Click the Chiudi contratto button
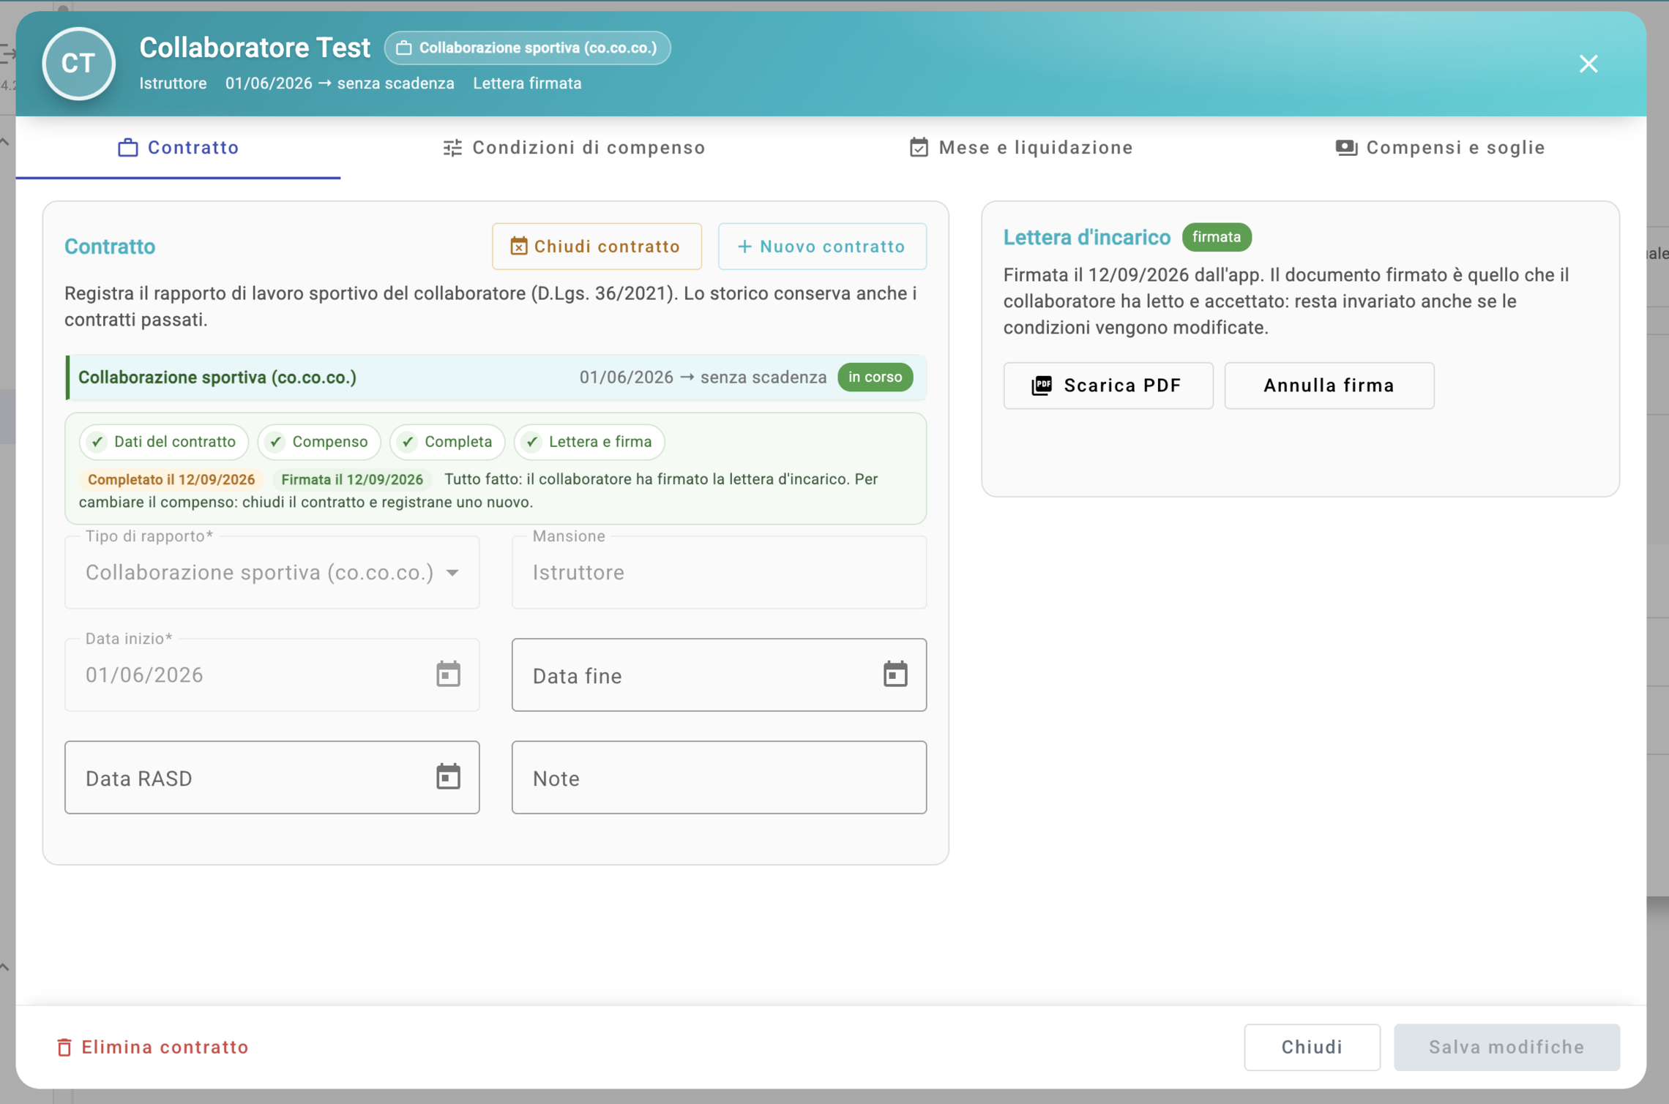Screen dimensions: 1669x1104 (597, 246)
